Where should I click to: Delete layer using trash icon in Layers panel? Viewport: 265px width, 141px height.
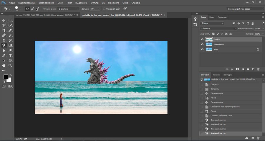[x=258, y=69]
